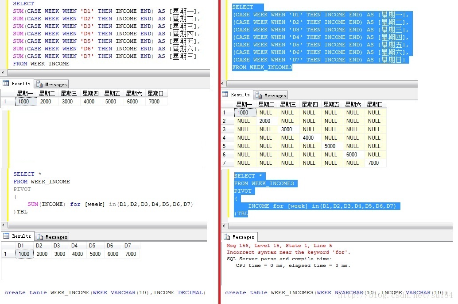Select the D1 column header
Viewport: 458px width, 304px height.
point(24,246)
